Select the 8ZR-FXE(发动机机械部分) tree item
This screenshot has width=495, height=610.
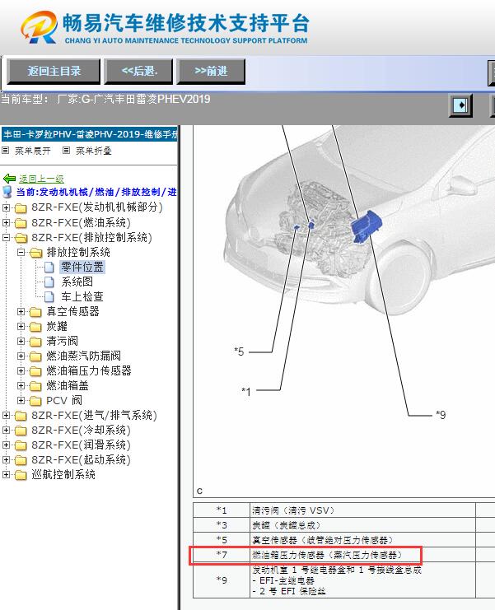coord(97,207)
